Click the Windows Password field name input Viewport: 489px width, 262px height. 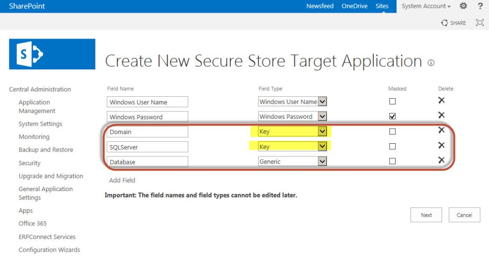pyautogui.click(x=147, y=117)
